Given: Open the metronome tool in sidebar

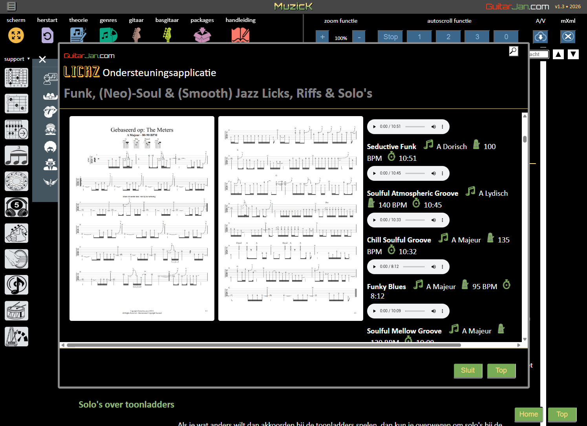Looking at the screenshot, I should [16, 337].
